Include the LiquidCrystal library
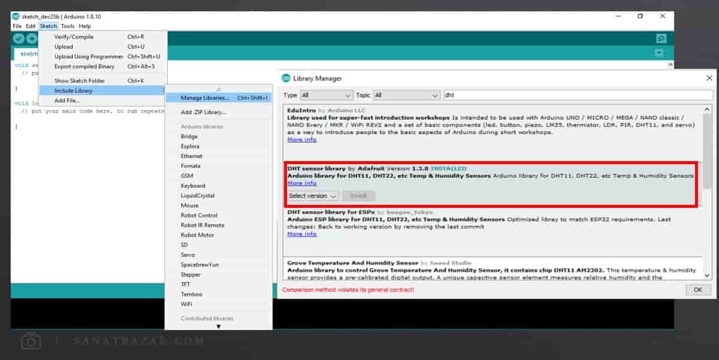The width and height of the screenshot is (719, 360). pos(219,196)
